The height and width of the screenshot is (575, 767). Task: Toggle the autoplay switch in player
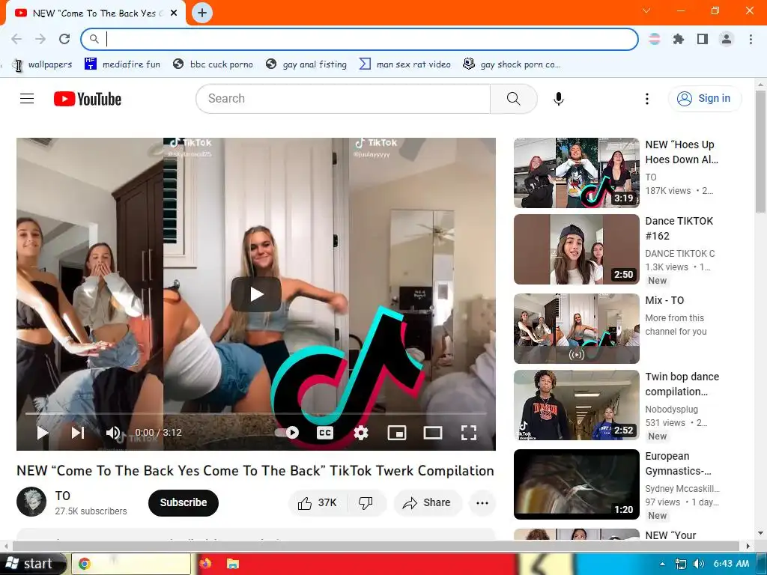click(287, 433)
